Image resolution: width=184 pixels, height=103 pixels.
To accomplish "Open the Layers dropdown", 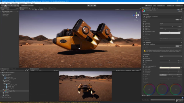I will pos(170,6).
